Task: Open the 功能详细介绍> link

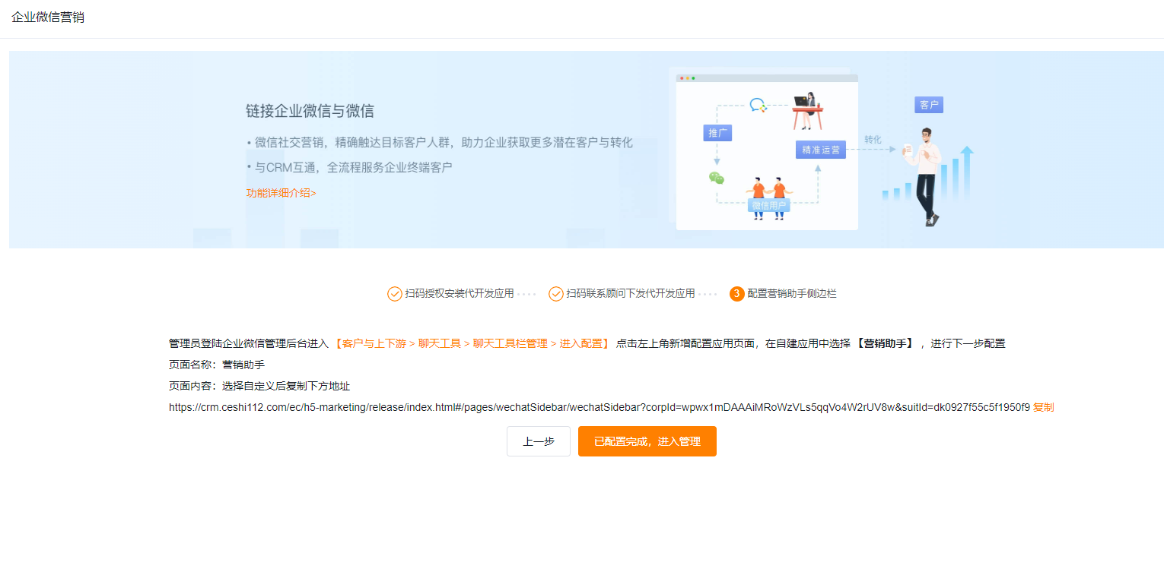Action: [281, 193]
